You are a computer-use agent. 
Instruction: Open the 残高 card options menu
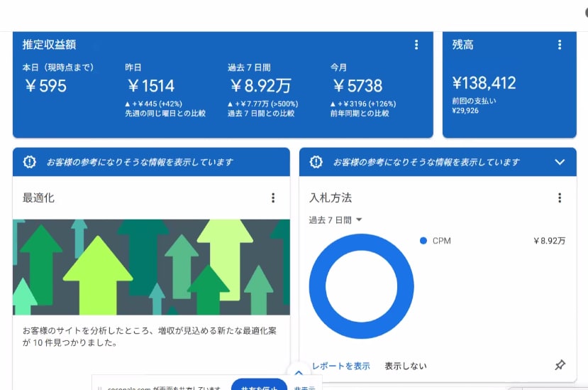[x=560, y=45]
